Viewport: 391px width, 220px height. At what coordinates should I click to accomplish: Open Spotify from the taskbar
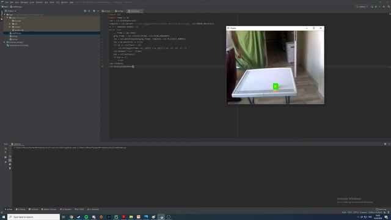(86, 217)
